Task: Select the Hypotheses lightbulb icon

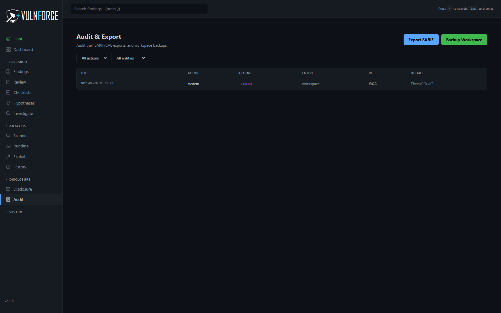Action: point(8,103)
